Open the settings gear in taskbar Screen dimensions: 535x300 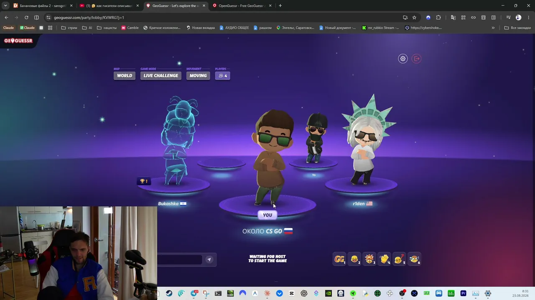(x=488, y=293)
